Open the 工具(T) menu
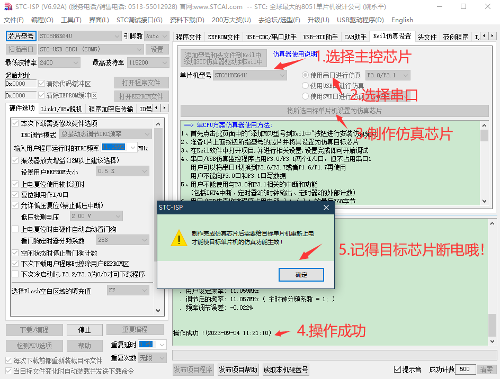The width and height of the screenshot is (500, 379). [71, 20]
